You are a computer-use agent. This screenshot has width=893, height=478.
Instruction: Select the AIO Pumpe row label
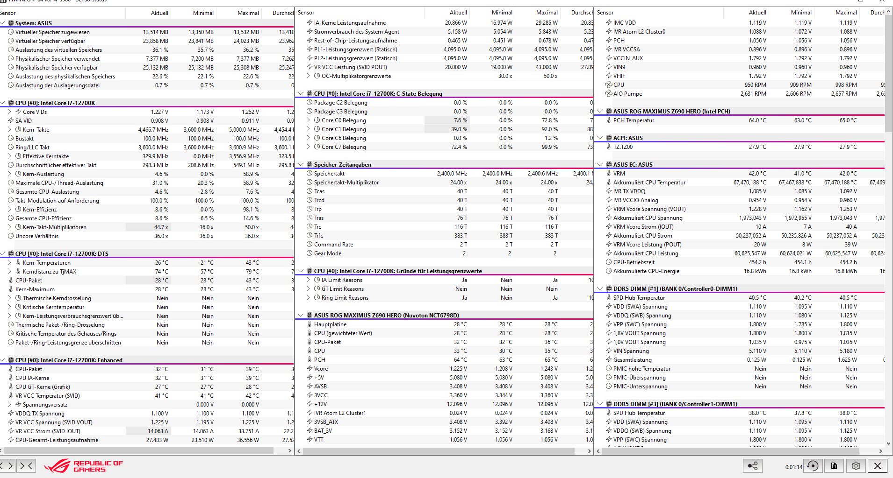point(627,93)
